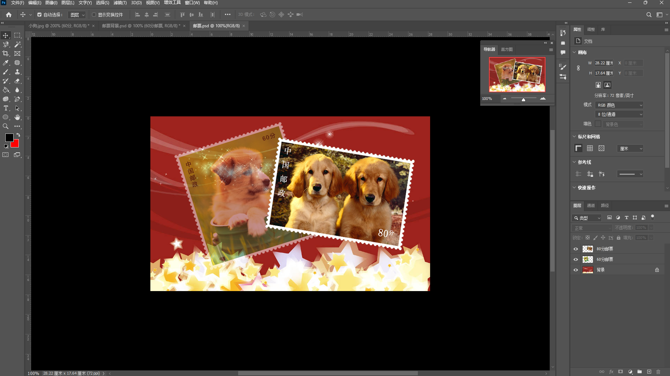Open the search icon in options bar
670x376 pixels.
point(649,15)
